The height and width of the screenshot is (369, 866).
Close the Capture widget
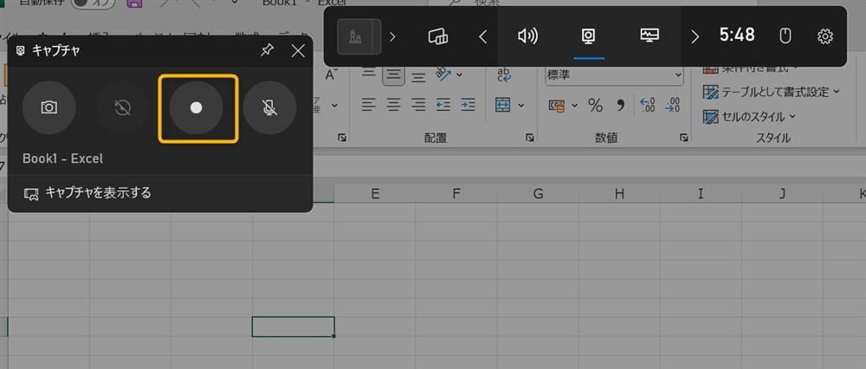[298, 51]
